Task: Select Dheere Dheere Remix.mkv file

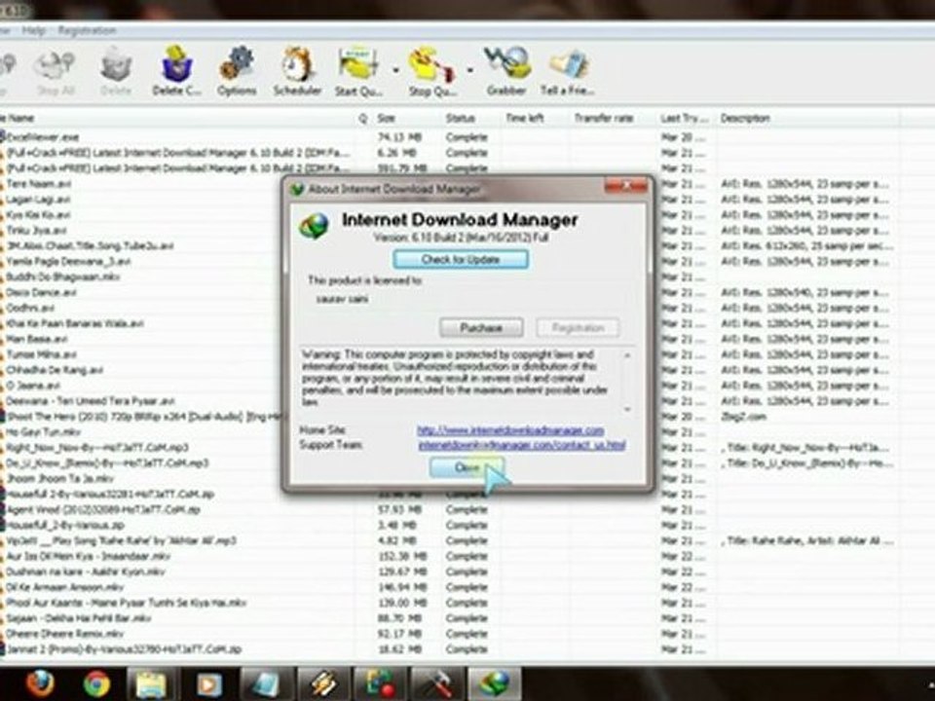Action: (x=65, y=634)
